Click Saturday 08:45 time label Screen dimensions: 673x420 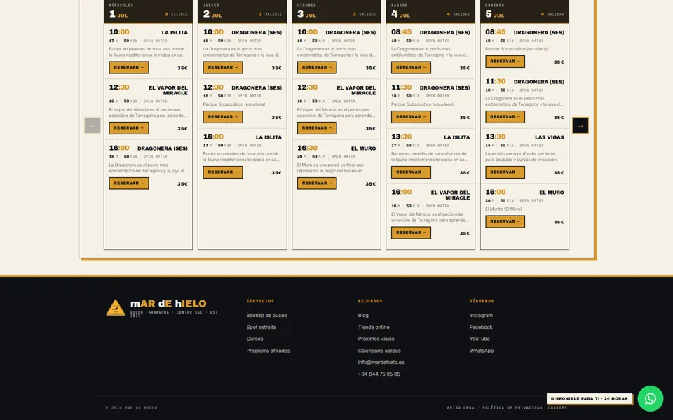(401, 32)
